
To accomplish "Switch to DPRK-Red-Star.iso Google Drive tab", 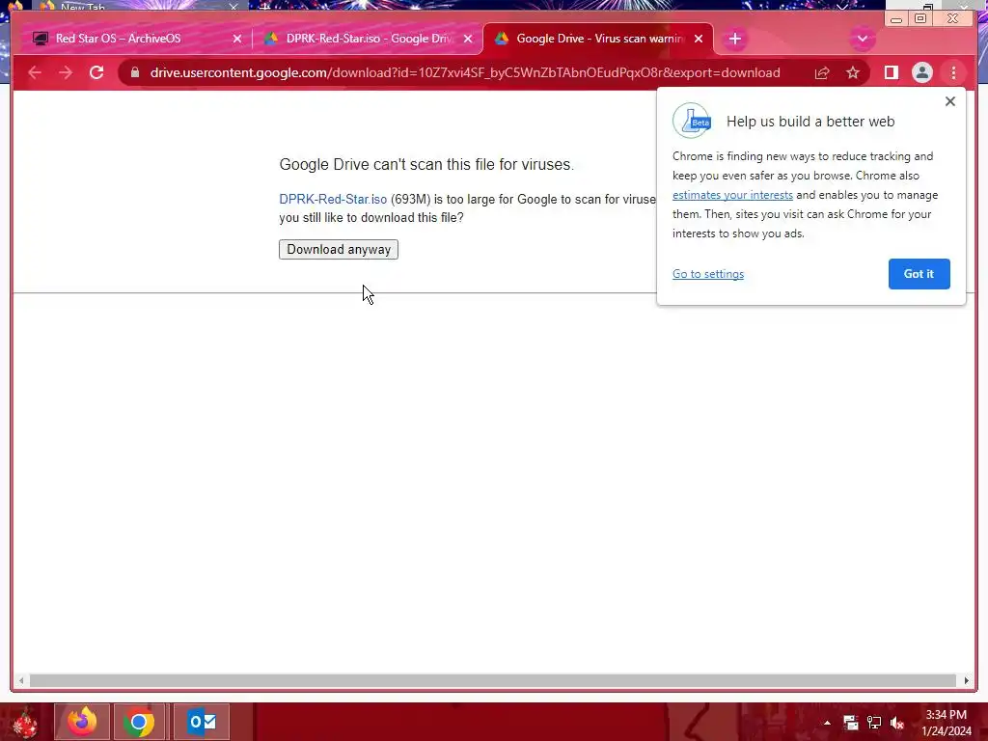I will (x=369, y=39).
